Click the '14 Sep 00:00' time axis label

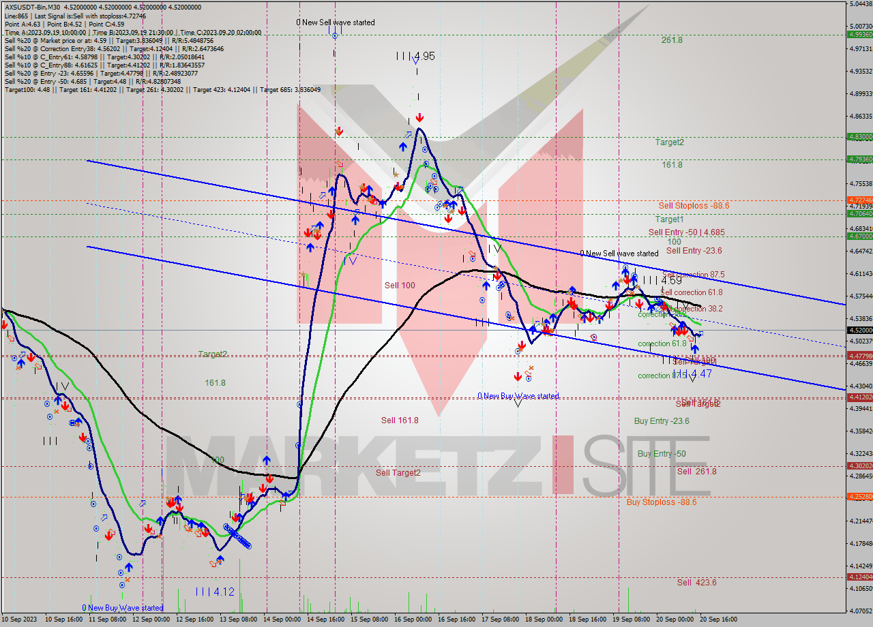click(x=282, y=620)
